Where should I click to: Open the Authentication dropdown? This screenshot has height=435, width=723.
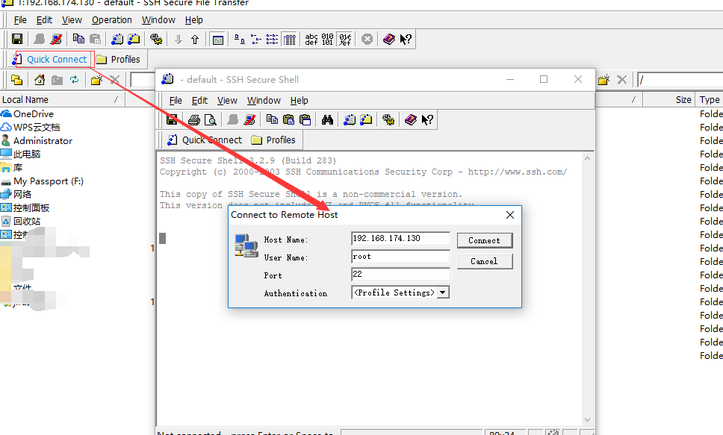point(443,292)
